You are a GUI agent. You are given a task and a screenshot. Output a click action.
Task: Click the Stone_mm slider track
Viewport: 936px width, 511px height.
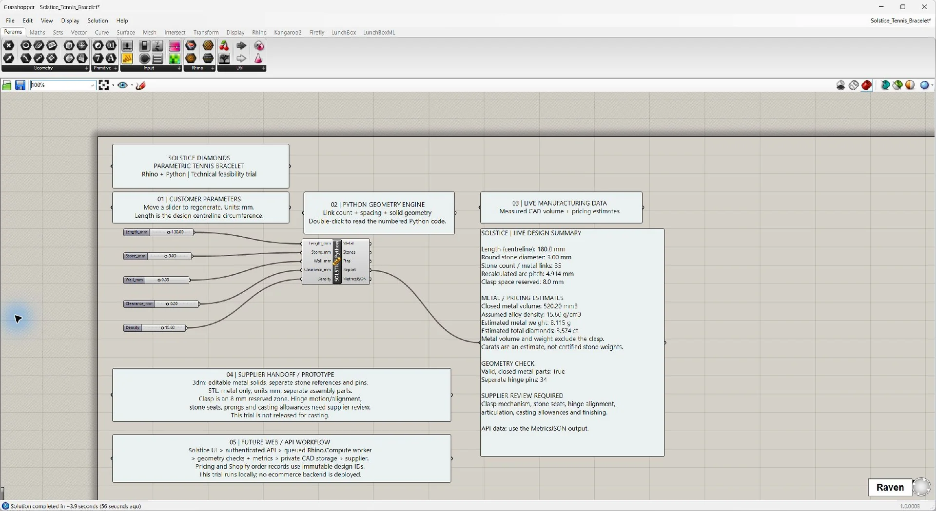click(x=169, y=256)
